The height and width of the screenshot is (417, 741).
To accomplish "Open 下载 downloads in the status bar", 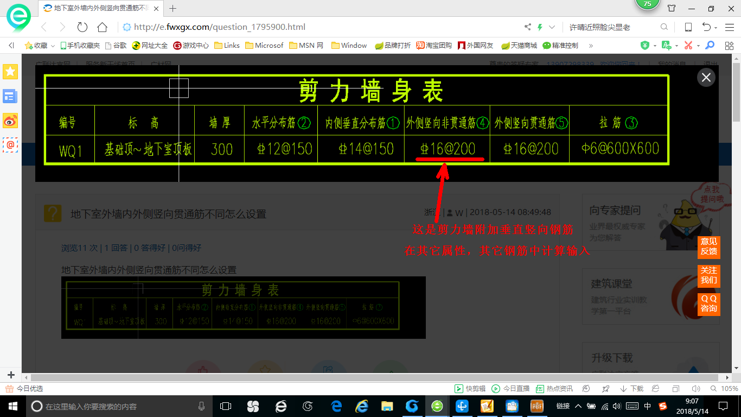I will [632, 389].
